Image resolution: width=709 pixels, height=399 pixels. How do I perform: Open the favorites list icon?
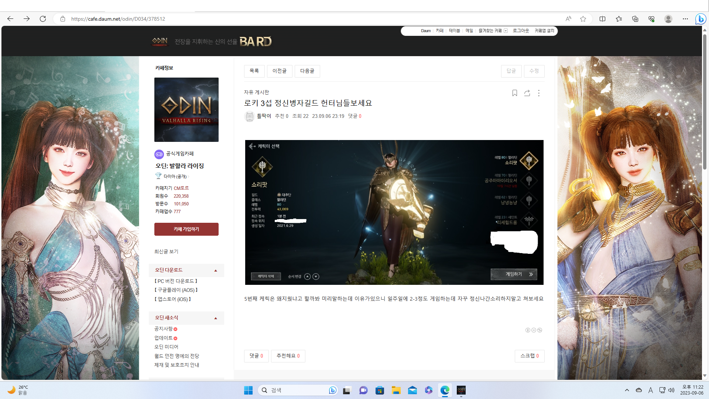tap(619, 19)
